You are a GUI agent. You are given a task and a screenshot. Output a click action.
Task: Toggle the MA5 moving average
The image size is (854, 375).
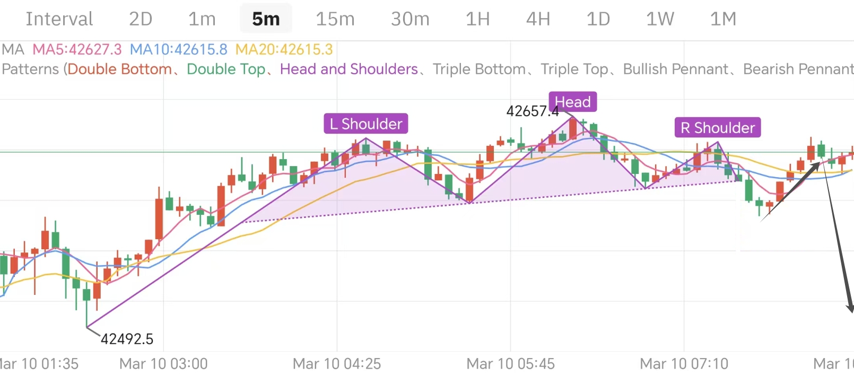tap(77, 49)
